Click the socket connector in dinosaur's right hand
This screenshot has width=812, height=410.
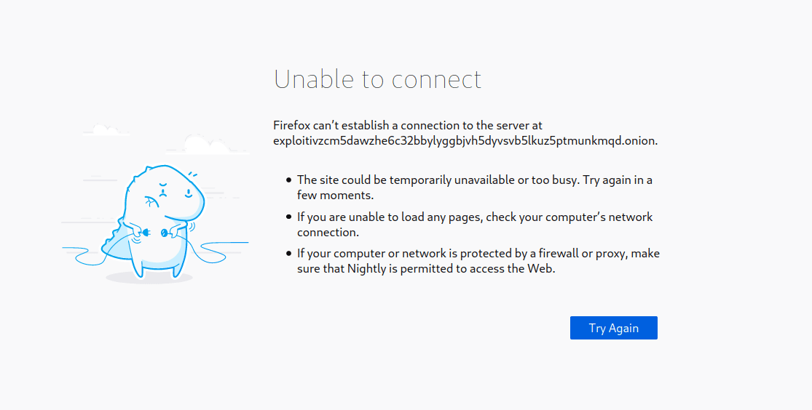click(165, 233)
